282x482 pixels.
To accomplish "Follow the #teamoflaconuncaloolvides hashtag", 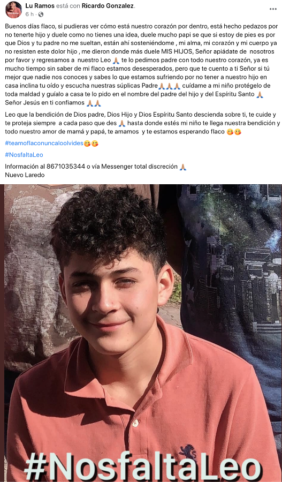I will (x=44, y=143).
